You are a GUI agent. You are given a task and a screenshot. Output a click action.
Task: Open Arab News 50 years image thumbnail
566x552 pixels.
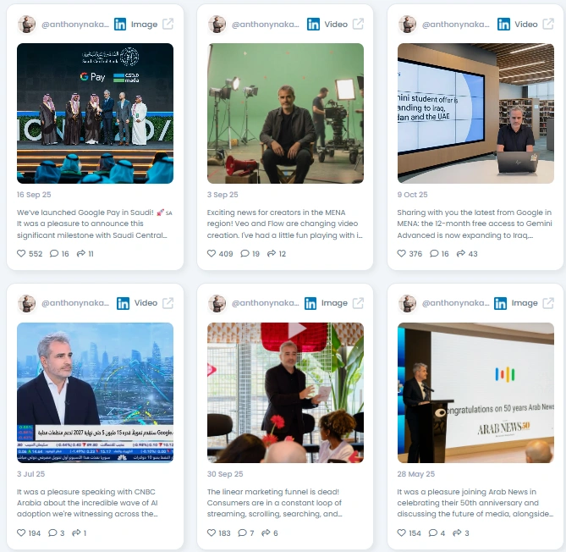(x=475, y=393)
